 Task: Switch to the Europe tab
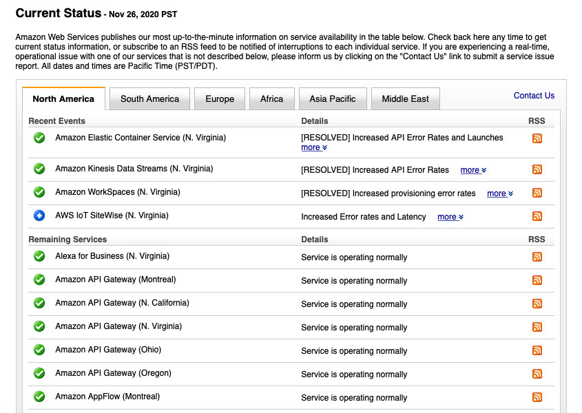220,98
